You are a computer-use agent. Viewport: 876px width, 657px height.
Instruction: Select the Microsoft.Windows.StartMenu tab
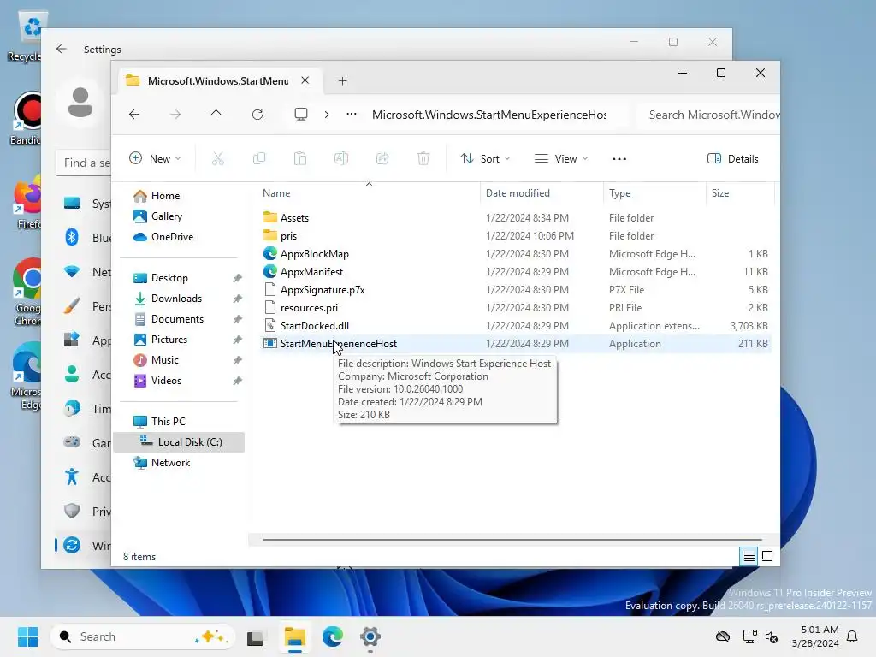218,81
